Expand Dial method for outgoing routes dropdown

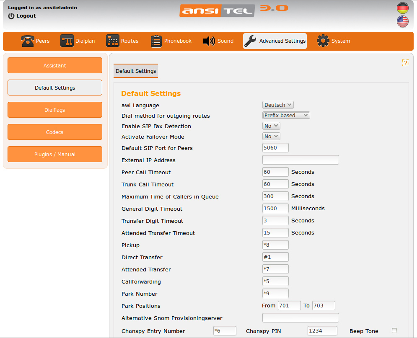click(286, 115)
